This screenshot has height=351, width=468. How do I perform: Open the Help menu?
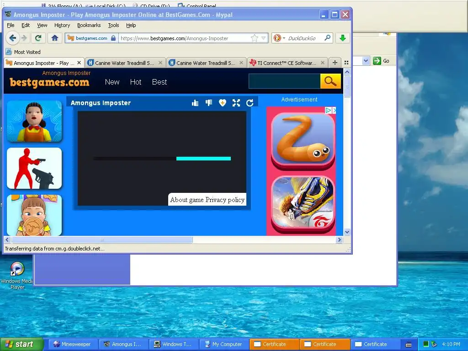pyautogui.click(x=131, y=25)
